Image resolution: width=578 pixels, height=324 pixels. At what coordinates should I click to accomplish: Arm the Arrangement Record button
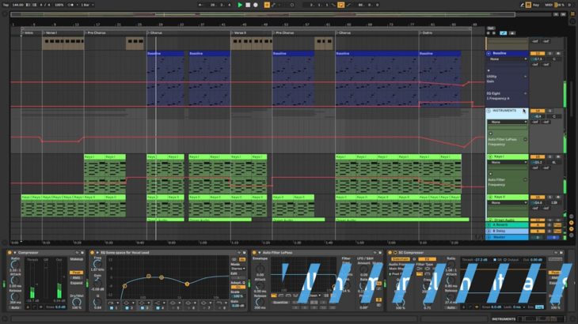(256, 5)
